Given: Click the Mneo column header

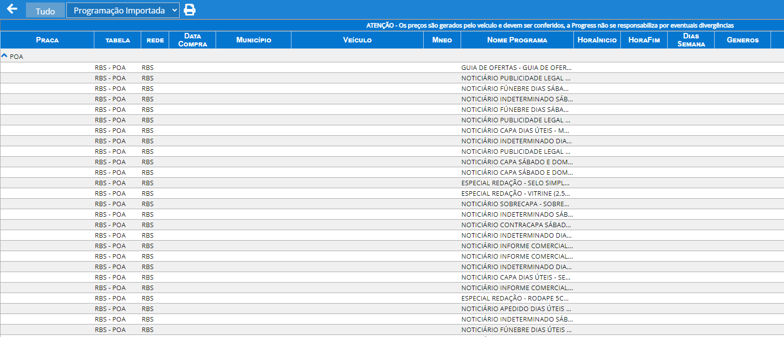Looking at the screenshot, I should point(442,40).
